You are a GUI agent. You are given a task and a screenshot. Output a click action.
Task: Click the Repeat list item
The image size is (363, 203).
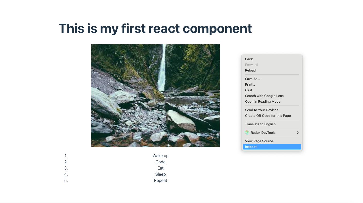click(160, 180)
